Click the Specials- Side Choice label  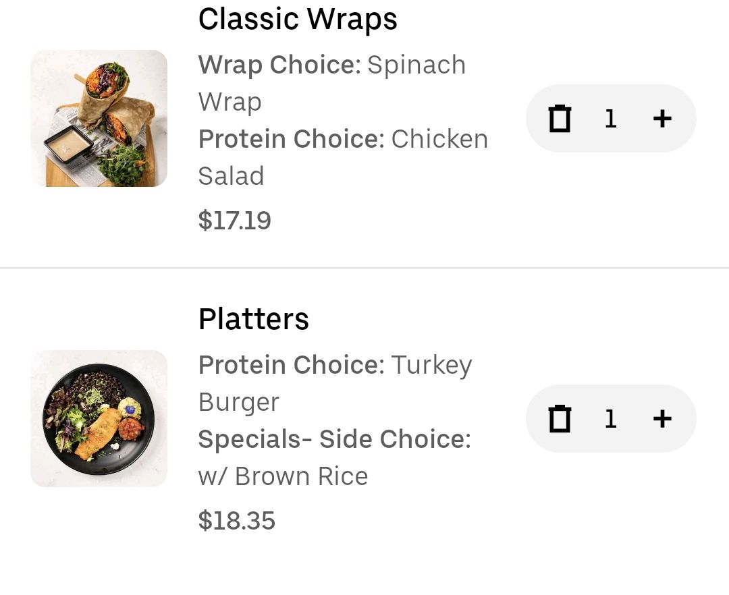[x=335, y=439]
